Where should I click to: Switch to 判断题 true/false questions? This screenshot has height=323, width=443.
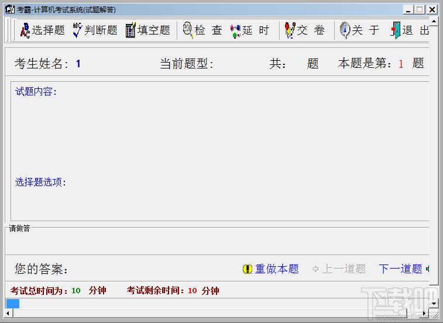(x=95, y=30)
